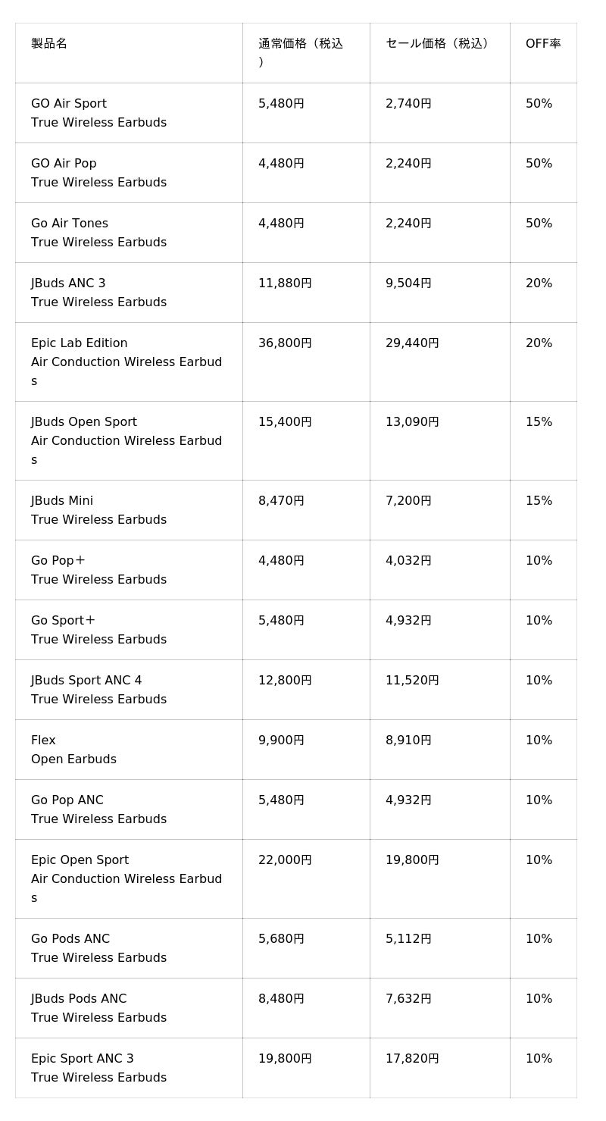This screenshot has width=606, height=1121.
Task: Select the Go Pods ANC product name
Action: point(70,939)
